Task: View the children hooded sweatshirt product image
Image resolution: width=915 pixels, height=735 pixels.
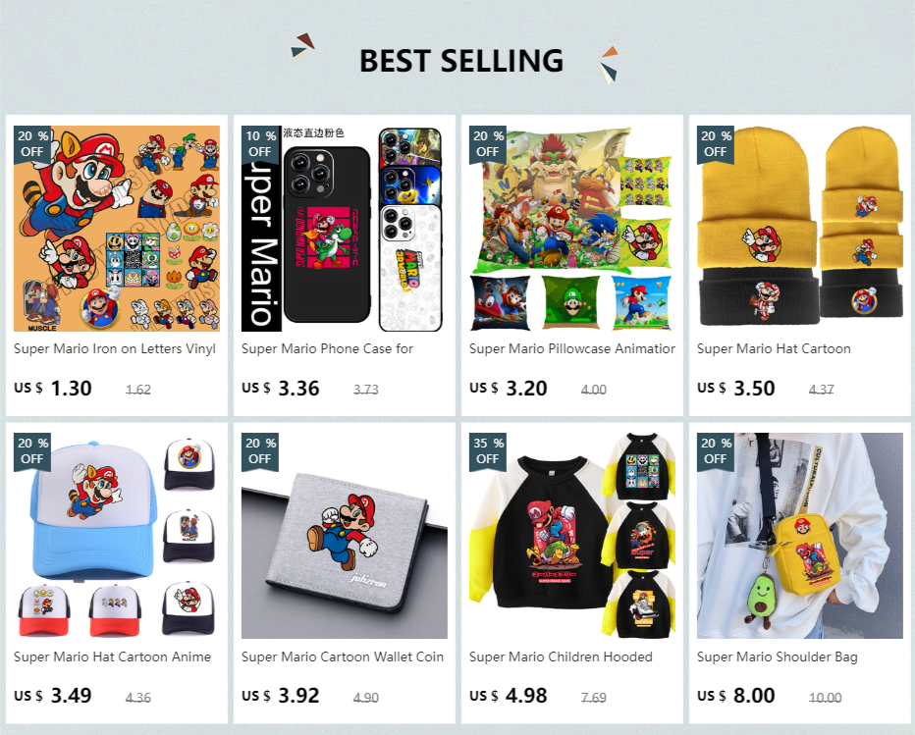Action: click(571, 536)
